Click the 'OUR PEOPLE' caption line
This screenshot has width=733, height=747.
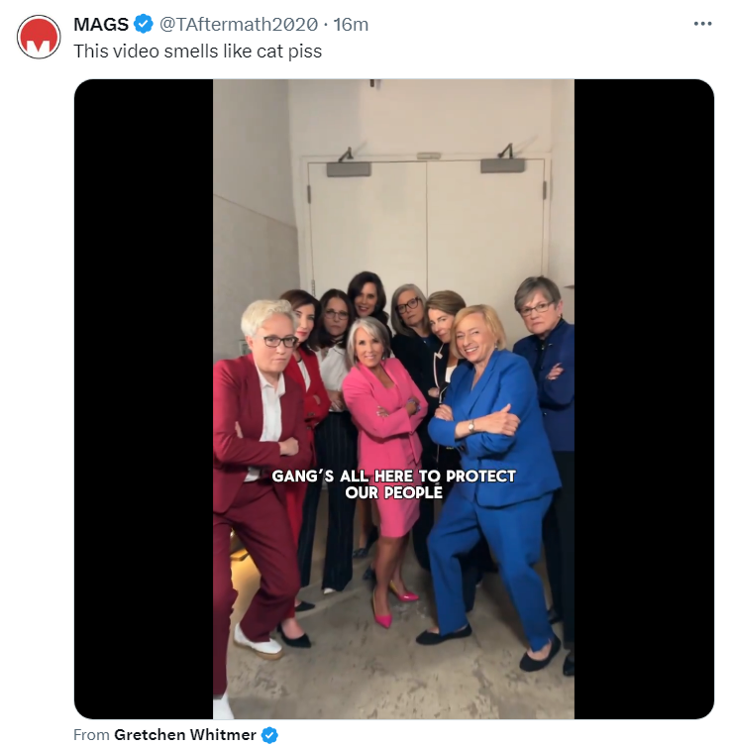[x=394, y=492]
